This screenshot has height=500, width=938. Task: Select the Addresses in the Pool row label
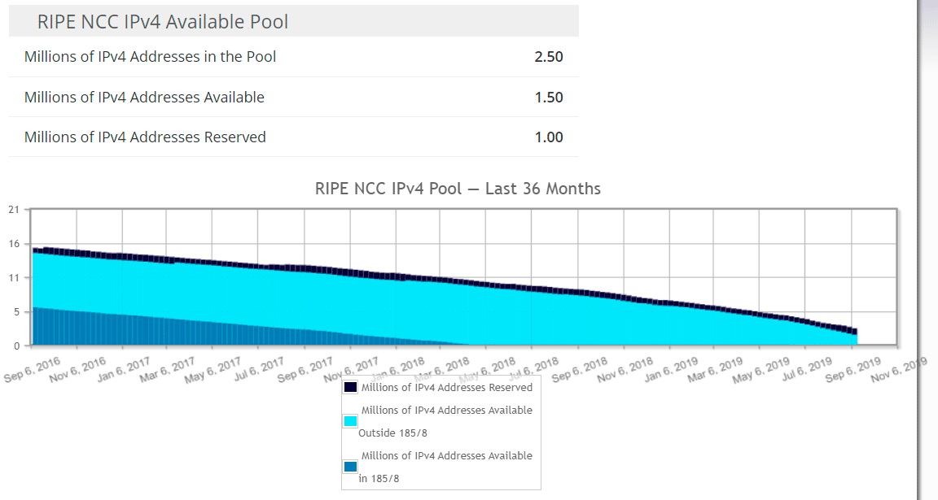coord(150,57)
